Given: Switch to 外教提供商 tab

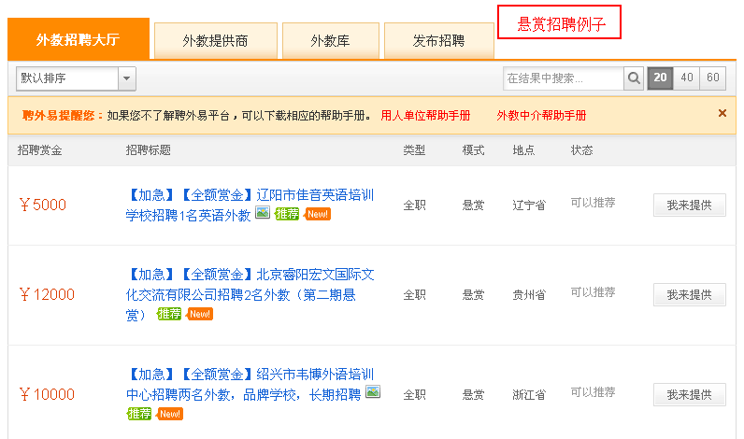Looking at the screenshot, I should 216,41.
